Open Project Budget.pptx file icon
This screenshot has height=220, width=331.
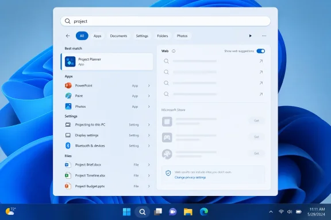pos(68,186)
